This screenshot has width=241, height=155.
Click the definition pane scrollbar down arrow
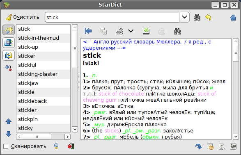click(x=236, y=137)
